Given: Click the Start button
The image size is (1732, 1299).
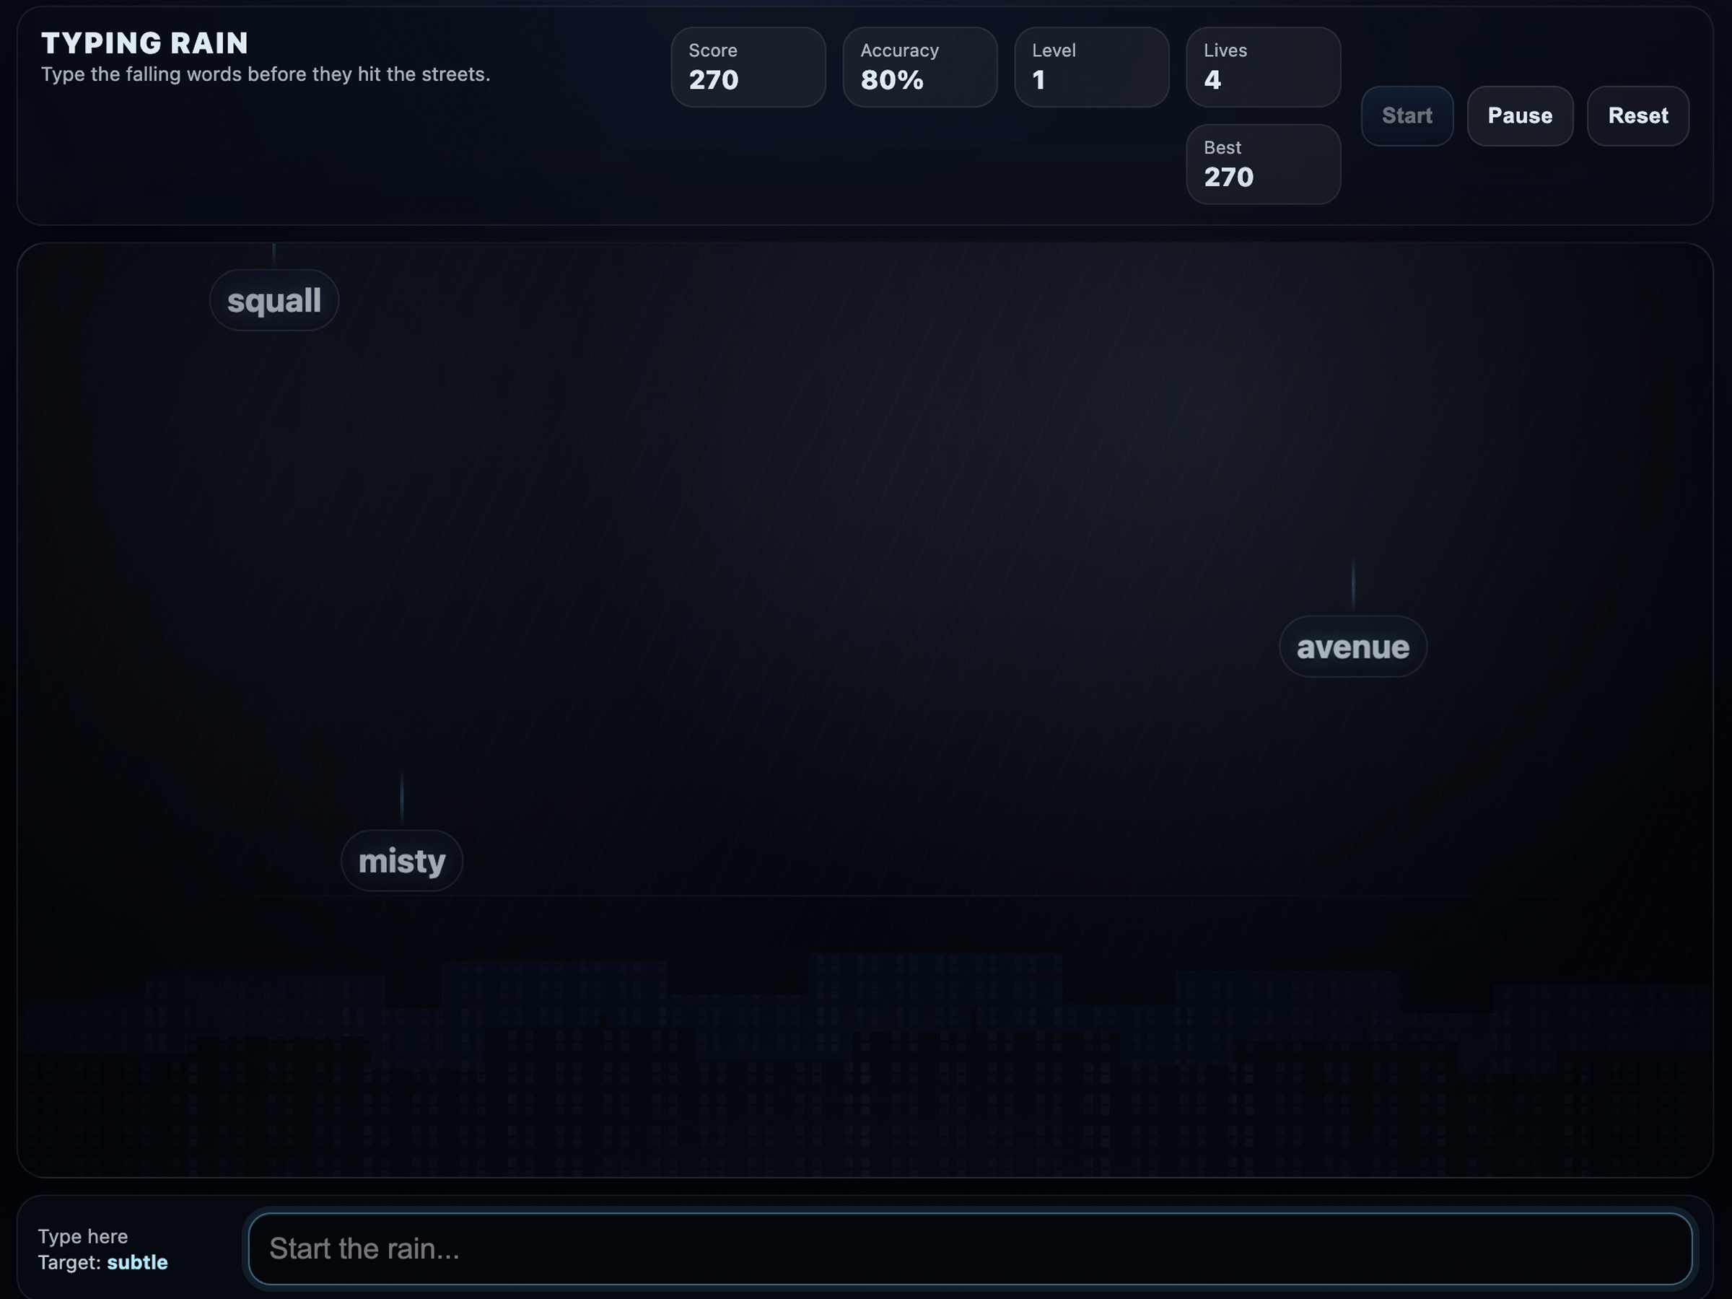Looking at the screenshot, I should point(1407,116).
